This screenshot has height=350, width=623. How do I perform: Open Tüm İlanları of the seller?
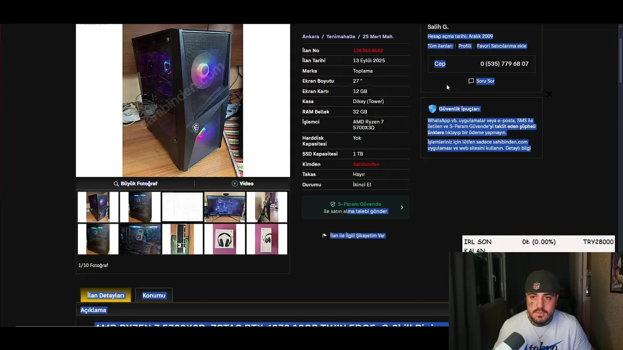click(440, 46)
